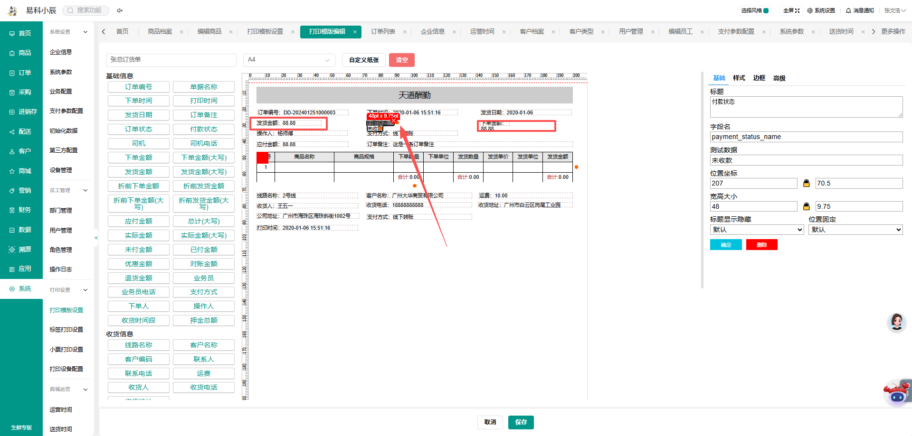Switch to the 订单列表 page tab
912x436 pixels.
(x=383, y=32)
